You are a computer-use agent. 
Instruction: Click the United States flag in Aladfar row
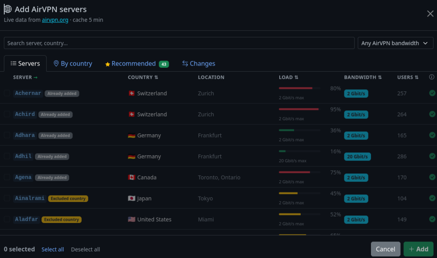coord(132,219)
